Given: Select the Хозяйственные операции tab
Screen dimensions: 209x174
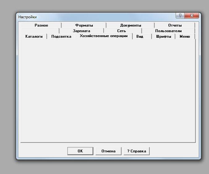Looking at the screenshot, I should point(104,36).
